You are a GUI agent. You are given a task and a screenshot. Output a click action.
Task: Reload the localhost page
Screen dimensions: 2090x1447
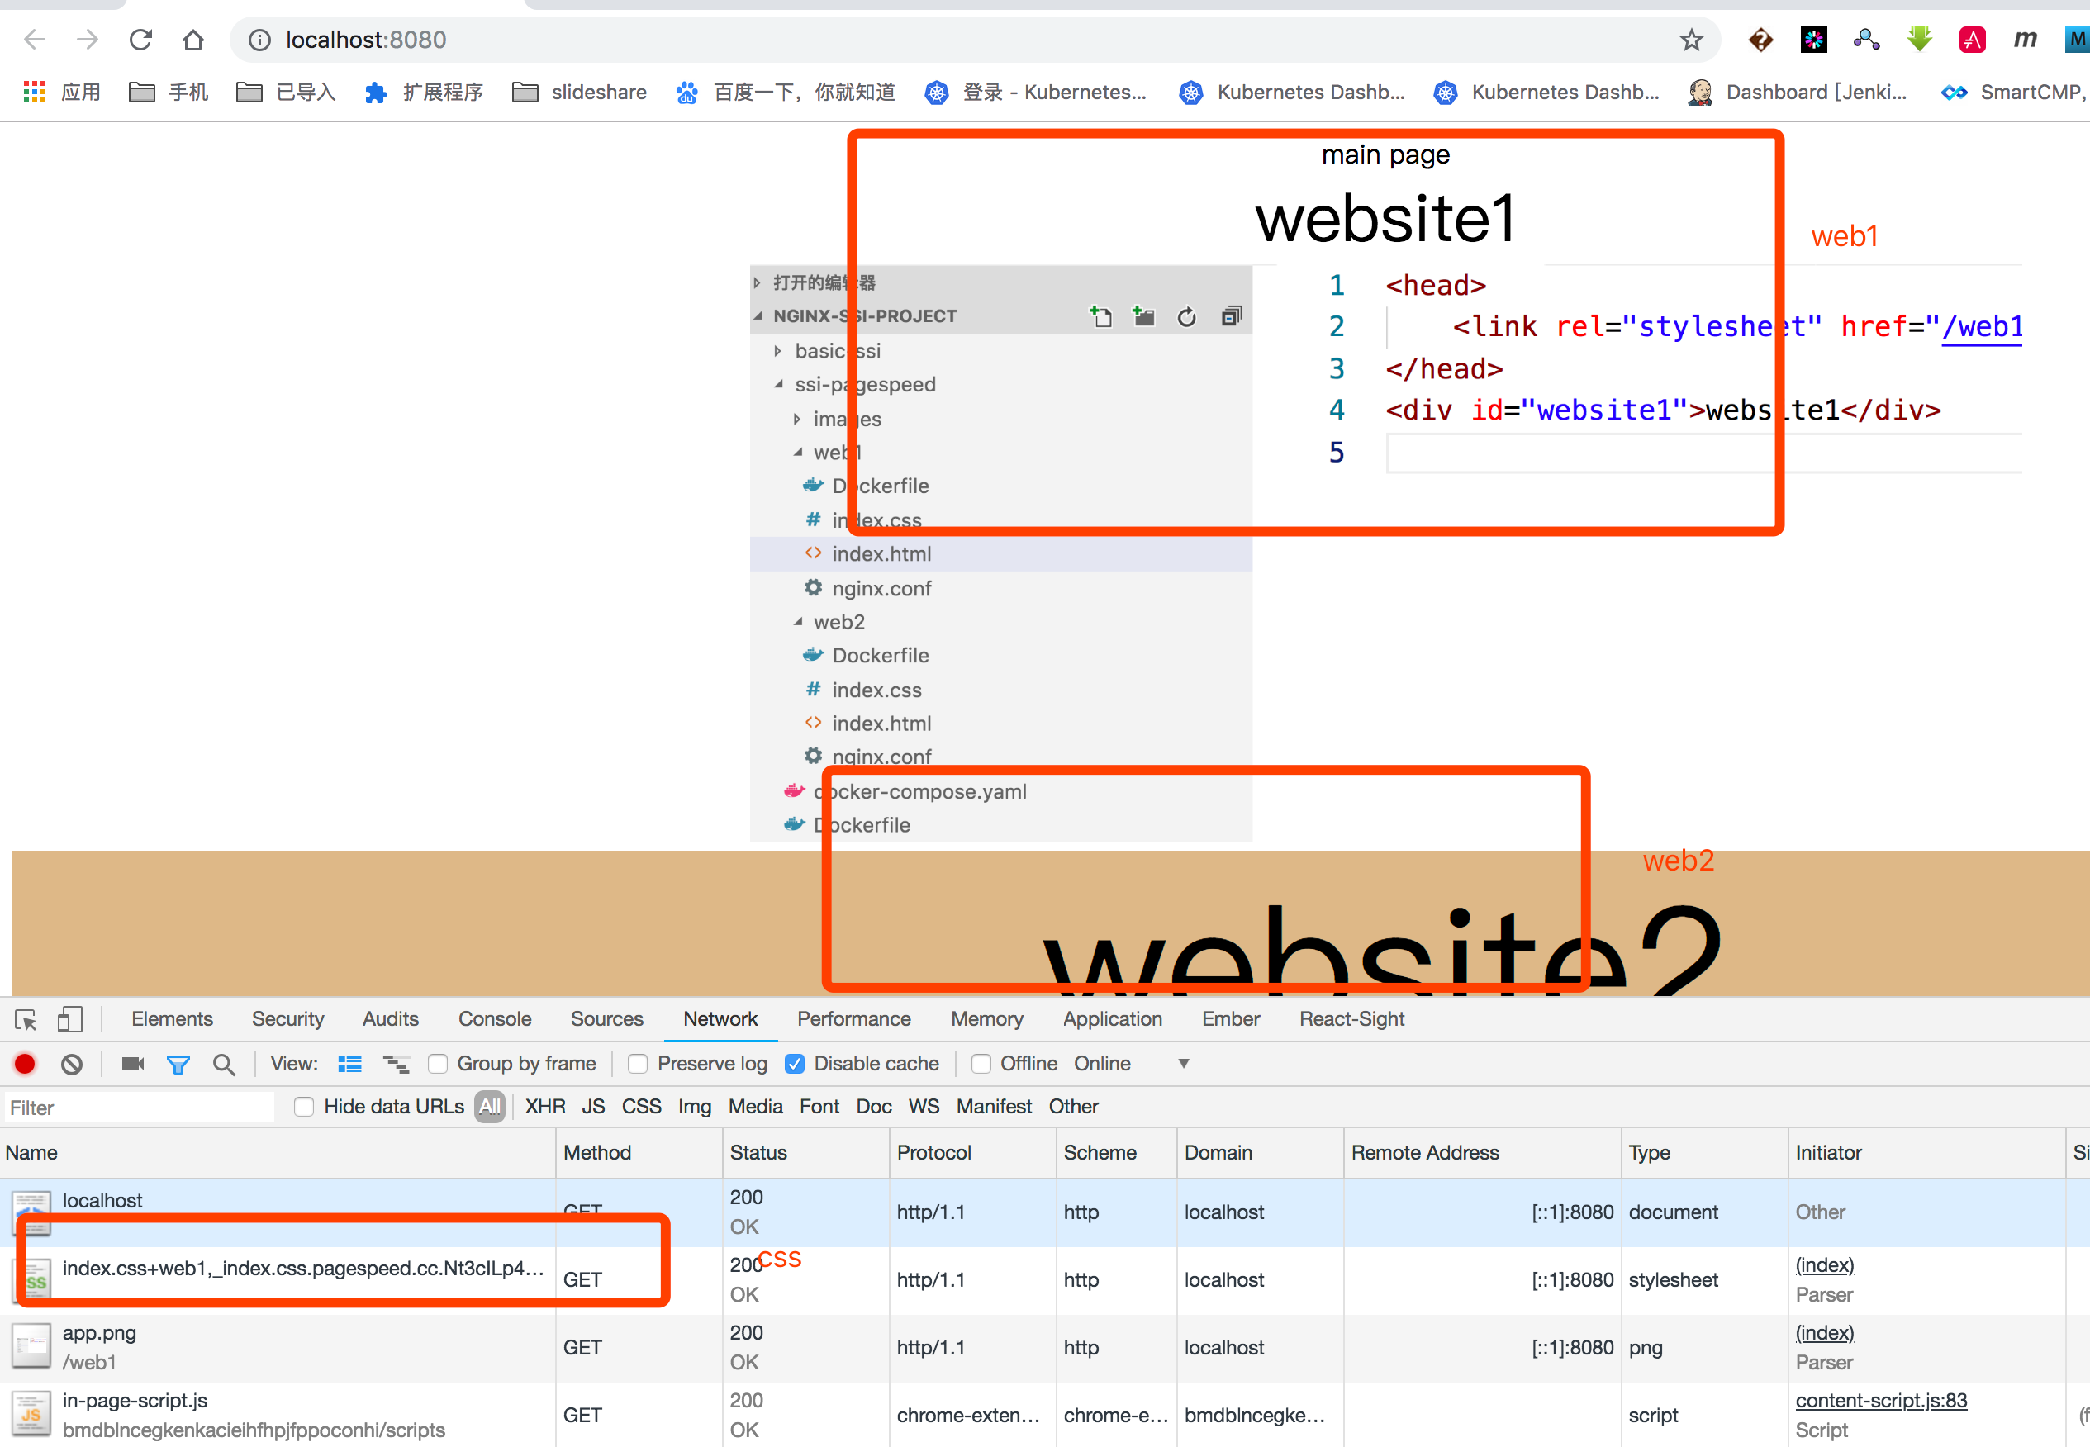pos(140,39)
